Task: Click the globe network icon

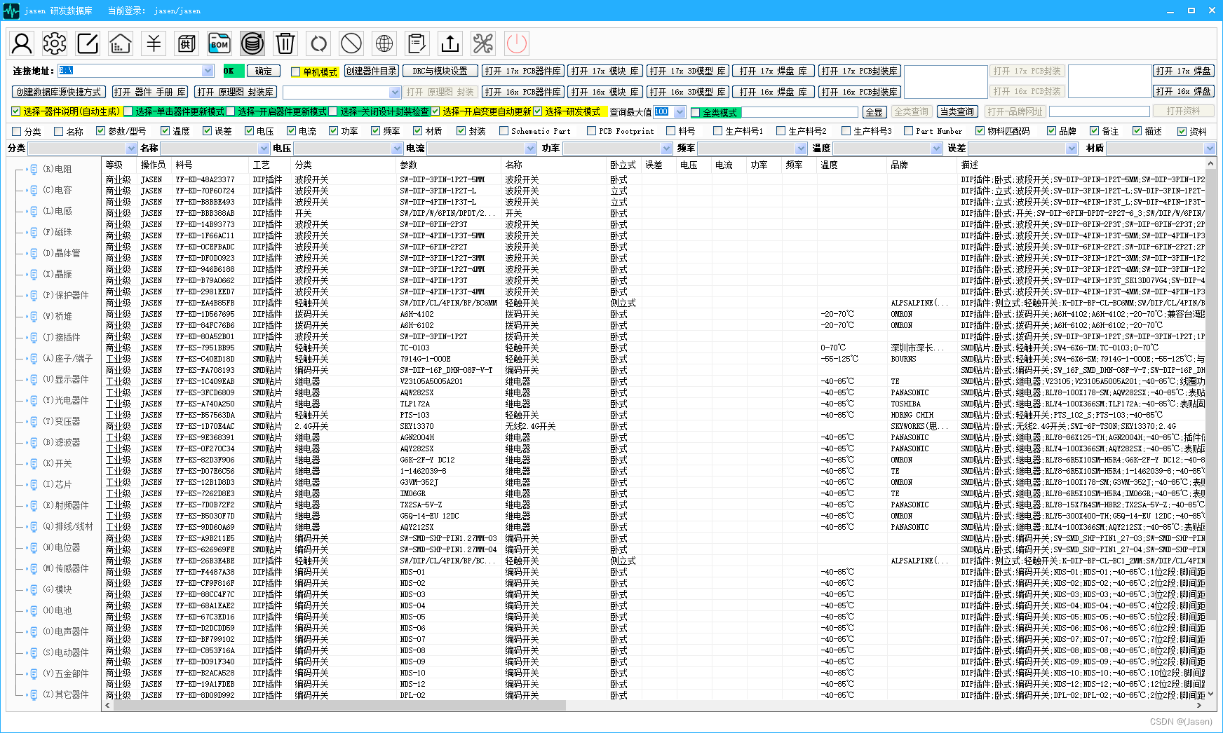Action: click(384, 43)
